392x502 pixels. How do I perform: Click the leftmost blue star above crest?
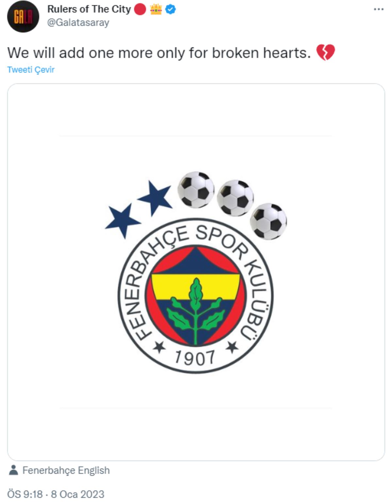coord(122,219)
